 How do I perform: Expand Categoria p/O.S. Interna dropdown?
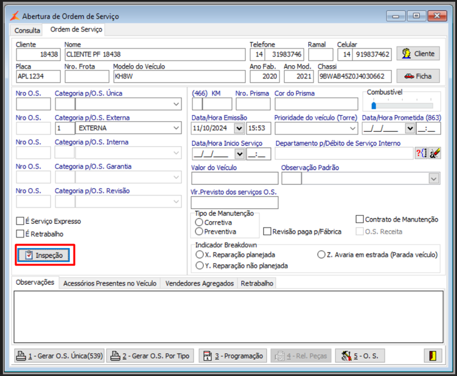pos(176,153)
